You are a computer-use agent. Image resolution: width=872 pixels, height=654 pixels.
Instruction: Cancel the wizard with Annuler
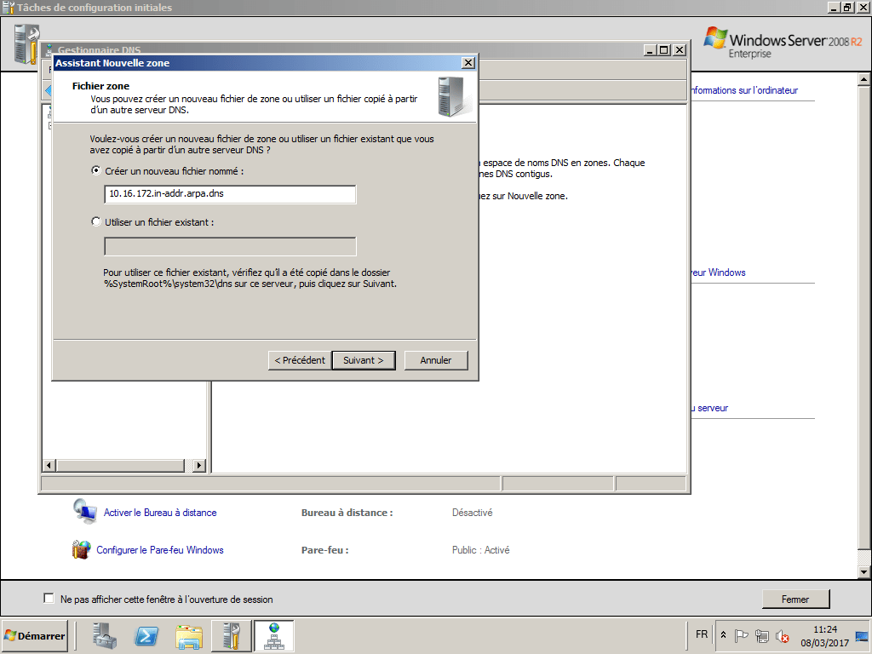pyautogui.click(x=436, y=360)
